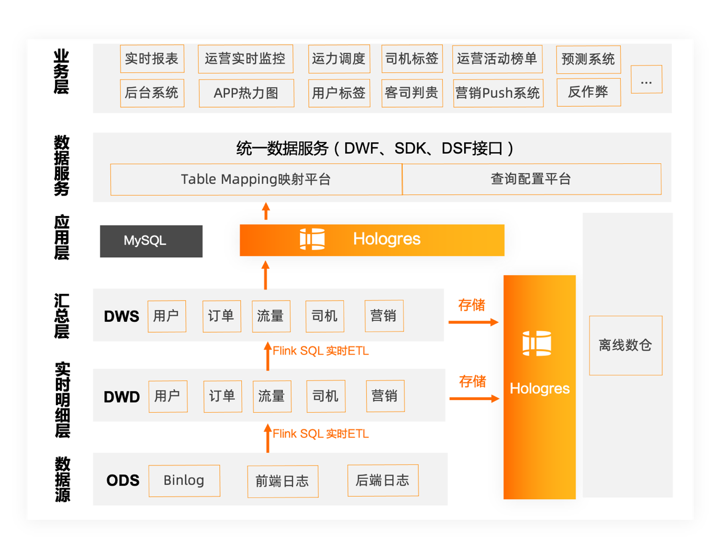Click the 预测系统 box
The height and width of the screenshot is (560, 718).
coord(588,59)
